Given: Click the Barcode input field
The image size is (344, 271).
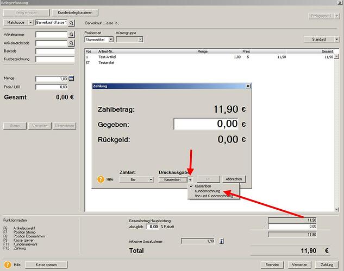Looking at the screenshot, I should tap(55, 51).
